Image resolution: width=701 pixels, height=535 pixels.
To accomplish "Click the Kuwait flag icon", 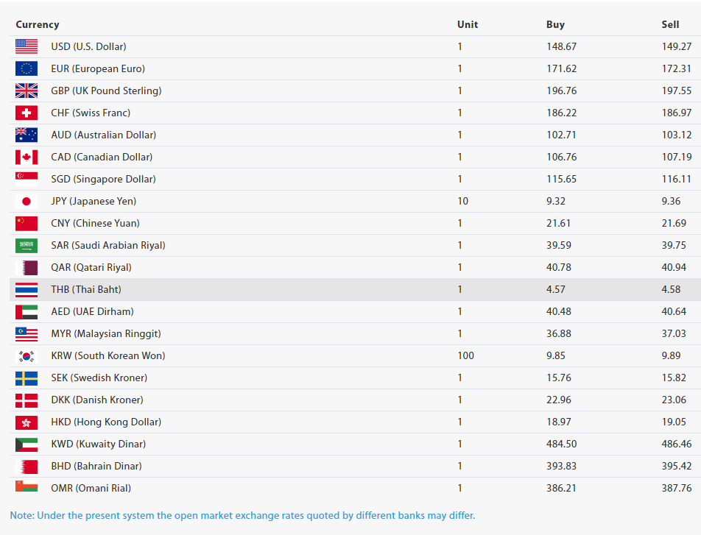I will click(27, 444).
